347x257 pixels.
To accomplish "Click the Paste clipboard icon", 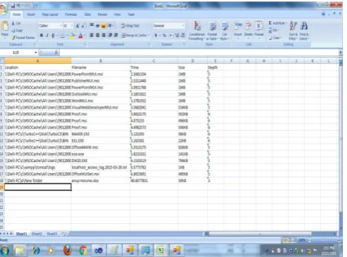I will coord(5,26).
